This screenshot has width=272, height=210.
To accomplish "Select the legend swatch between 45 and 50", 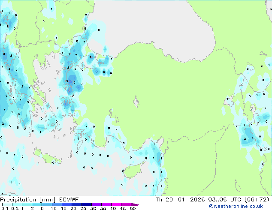I will pos(126,204).
